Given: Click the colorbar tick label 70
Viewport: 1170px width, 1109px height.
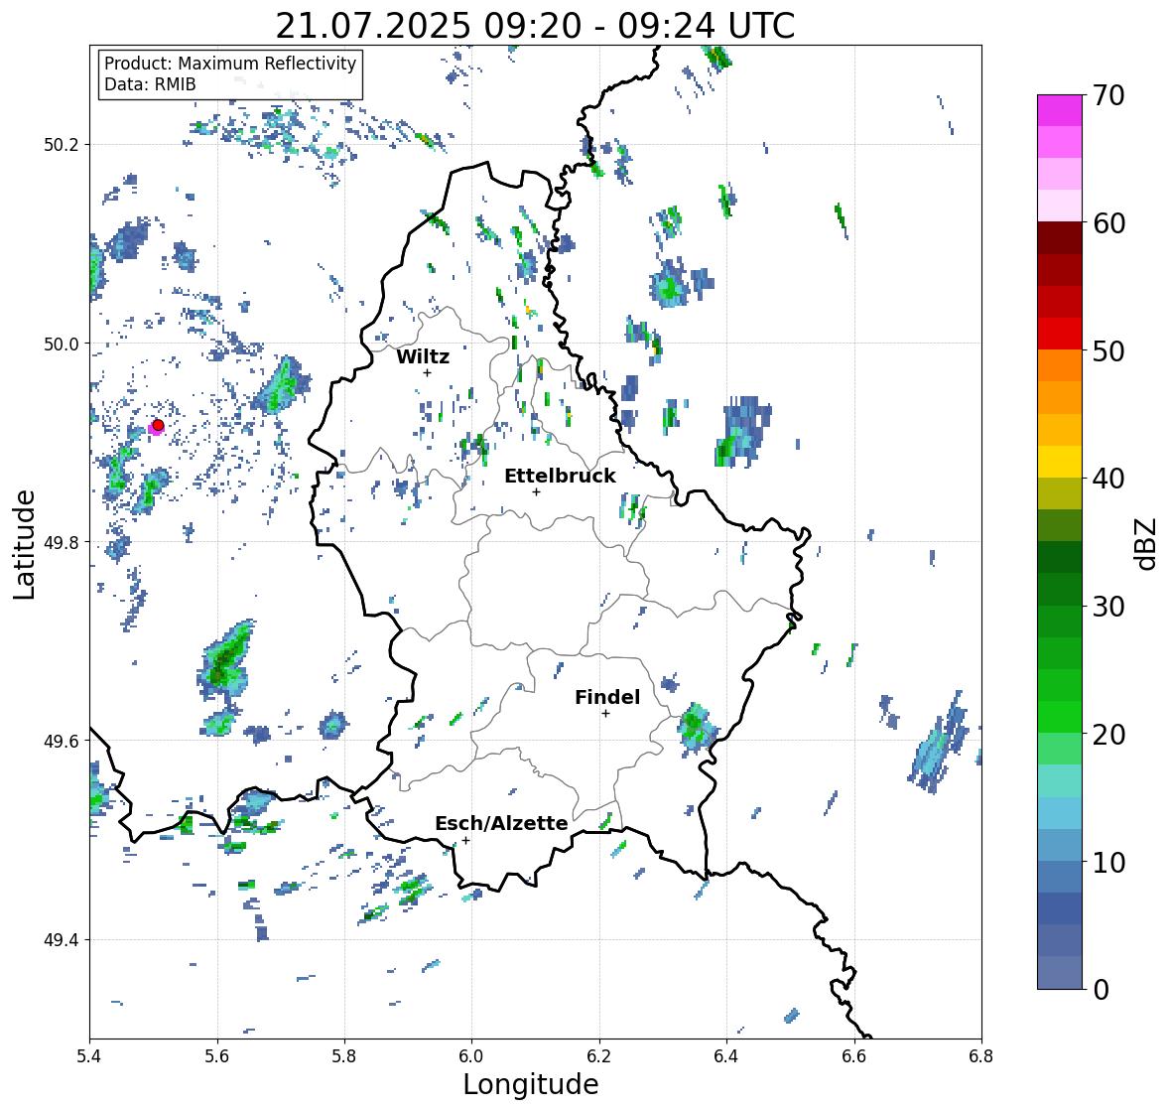Looking at the screenshot, I should 1108,95.
